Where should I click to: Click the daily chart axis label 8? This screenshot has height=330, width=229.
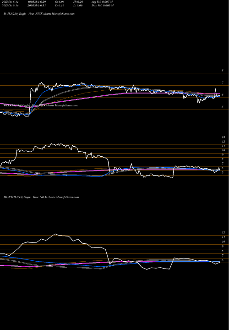click(x=223, y=71)
